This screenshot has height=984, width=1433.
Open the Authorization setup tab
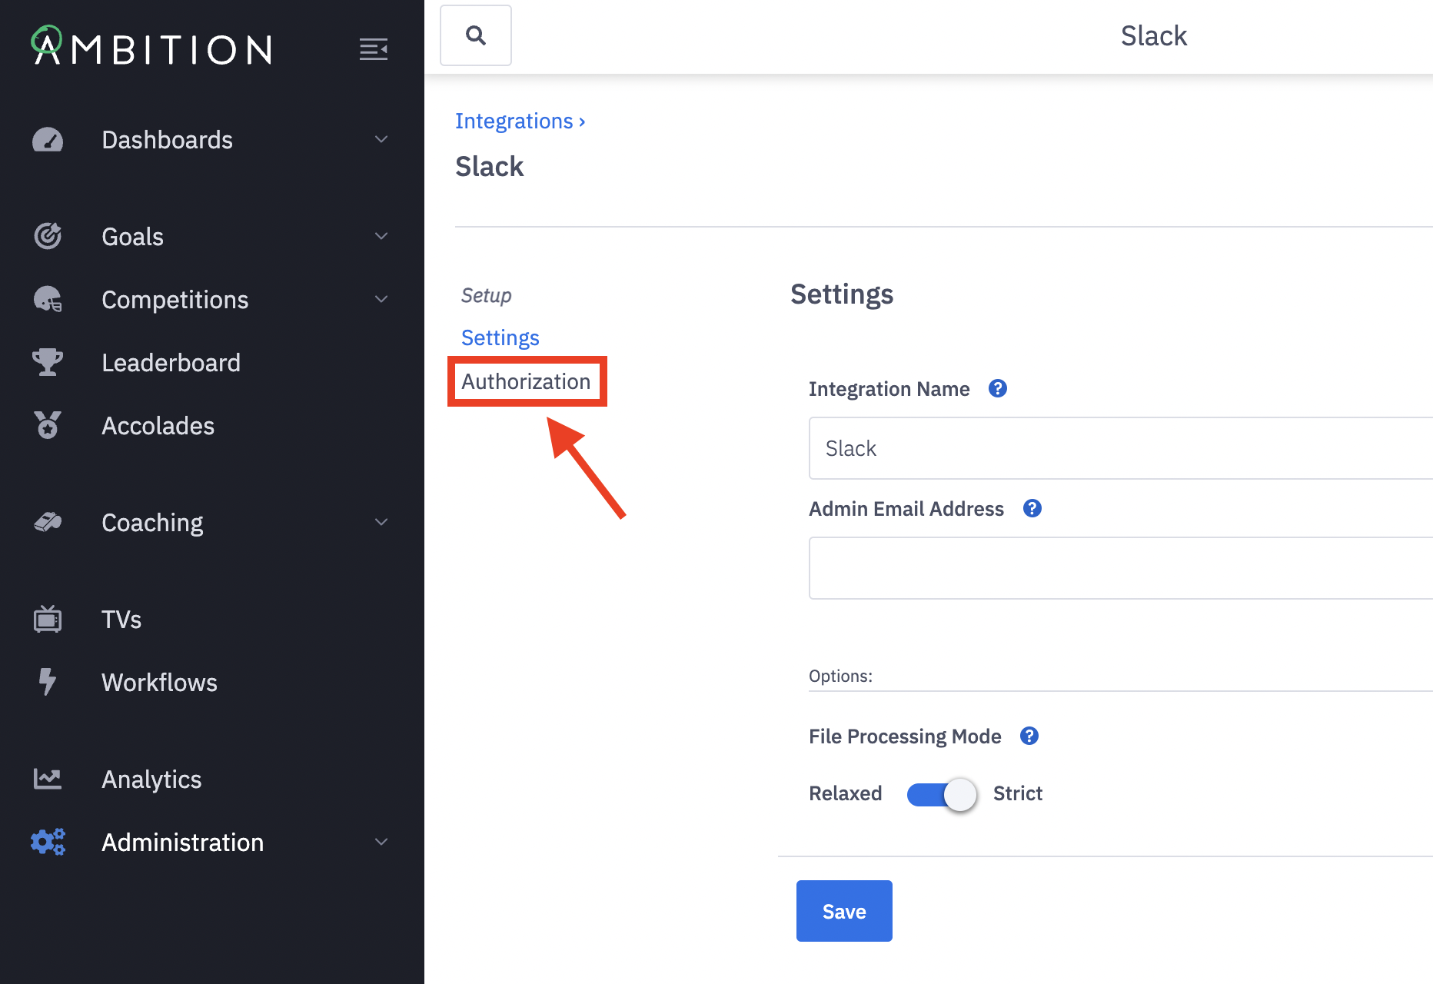coord(526,382)
